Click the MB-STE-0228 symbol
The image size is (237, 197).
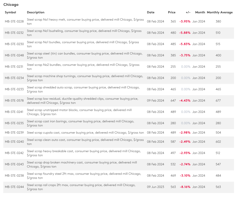(14, 21)
